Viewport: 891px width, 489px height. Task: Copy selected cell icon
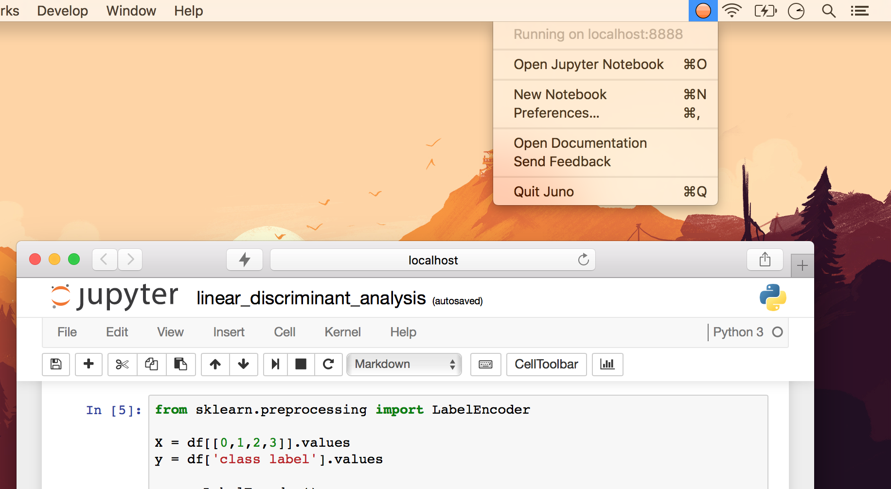point(152,364)
